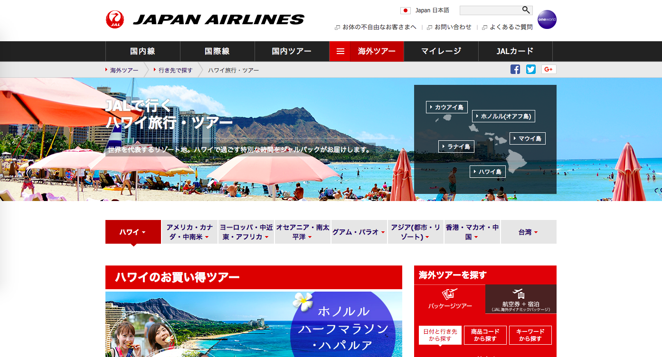
Task: Open the 国内ツアー menu
Action: pyautogui.click(x=292, y=51)
